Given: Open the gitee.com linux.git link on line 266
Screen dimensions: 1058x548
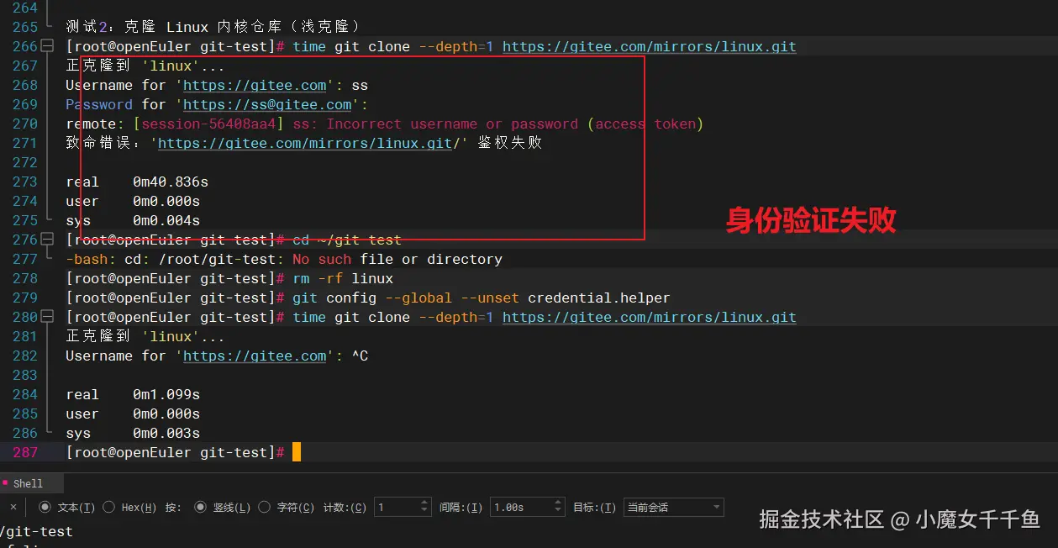Looking at the screenshot, I should point(649,47).
